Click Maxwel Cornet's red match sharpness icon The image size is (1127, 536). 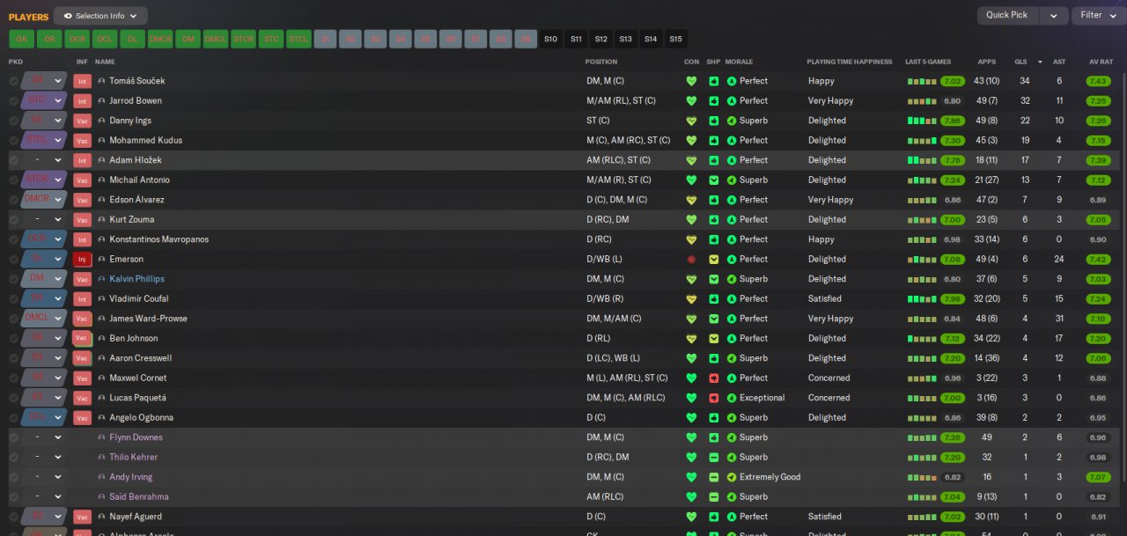[x=714, y=378]
